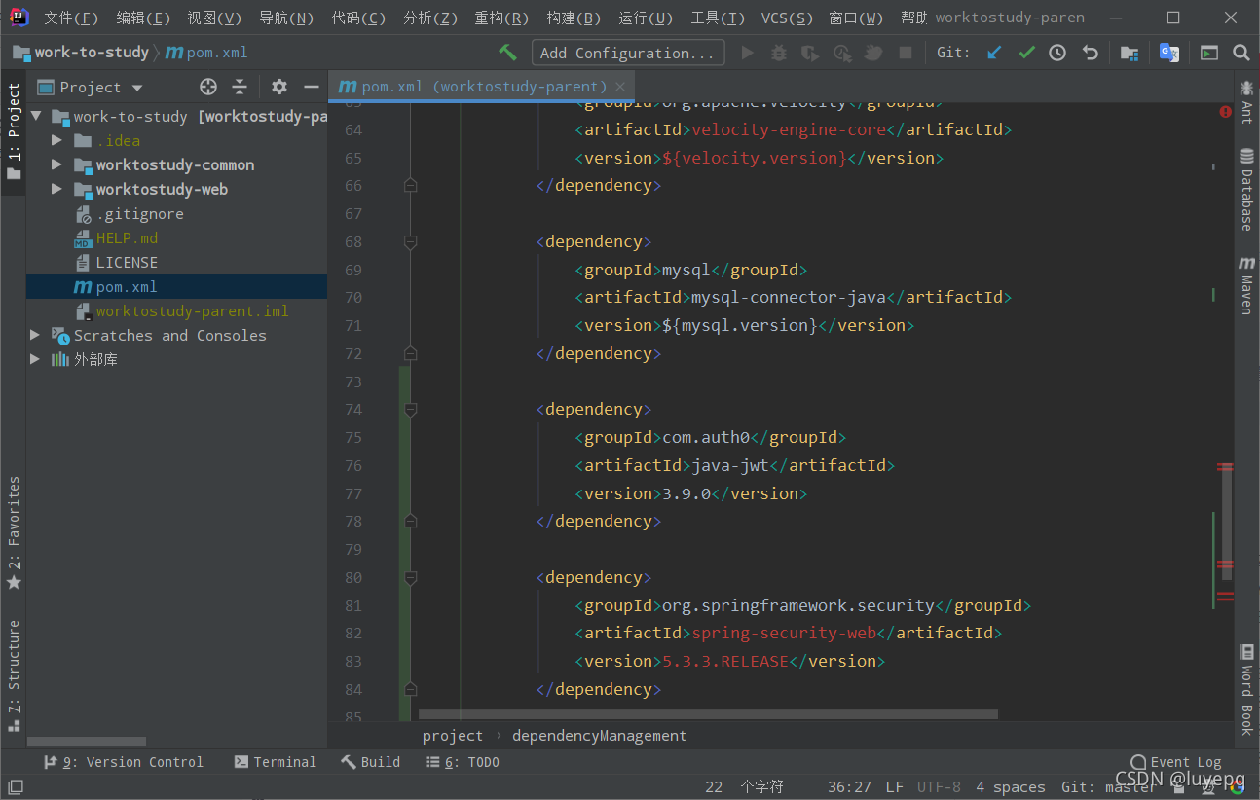The width and height of the screenshot is (1260, 800).
Task: Click dependencyManagement breadcrumb
Action: [599, 736]
